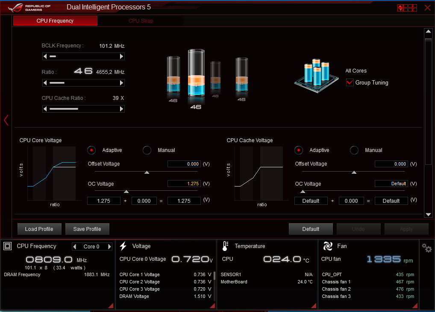Image resolution: width=435 pixels, height=312 pixels.
Task: Click the Temperature thermometer icon
Action: [225, 246]
